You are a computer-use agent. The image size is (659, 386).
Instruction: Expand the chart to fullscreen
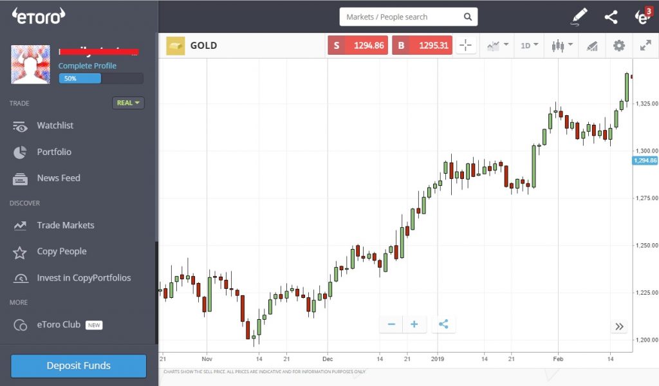tap(645, 46)
